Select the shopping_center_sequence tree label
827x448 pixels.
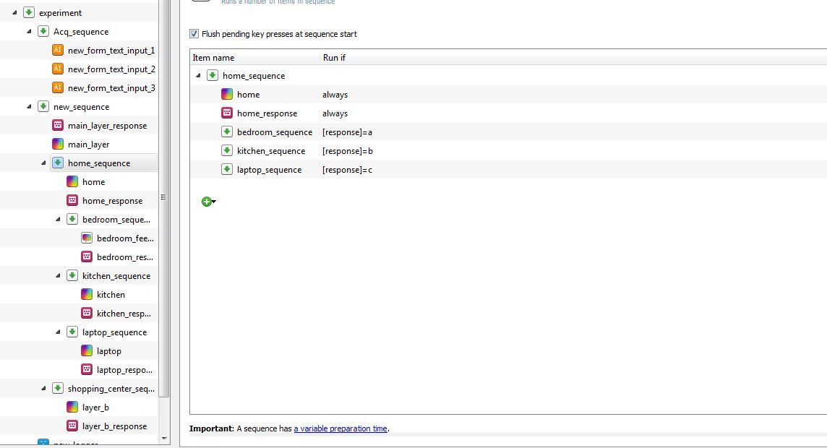point(111,389)
